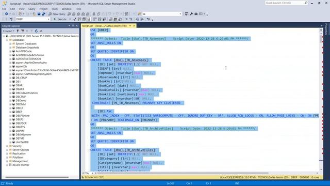Open Object Explorer window position dropdown
The height and width of the screenshot is (186, 330).
pyautogui.click(x=69, y=26)
